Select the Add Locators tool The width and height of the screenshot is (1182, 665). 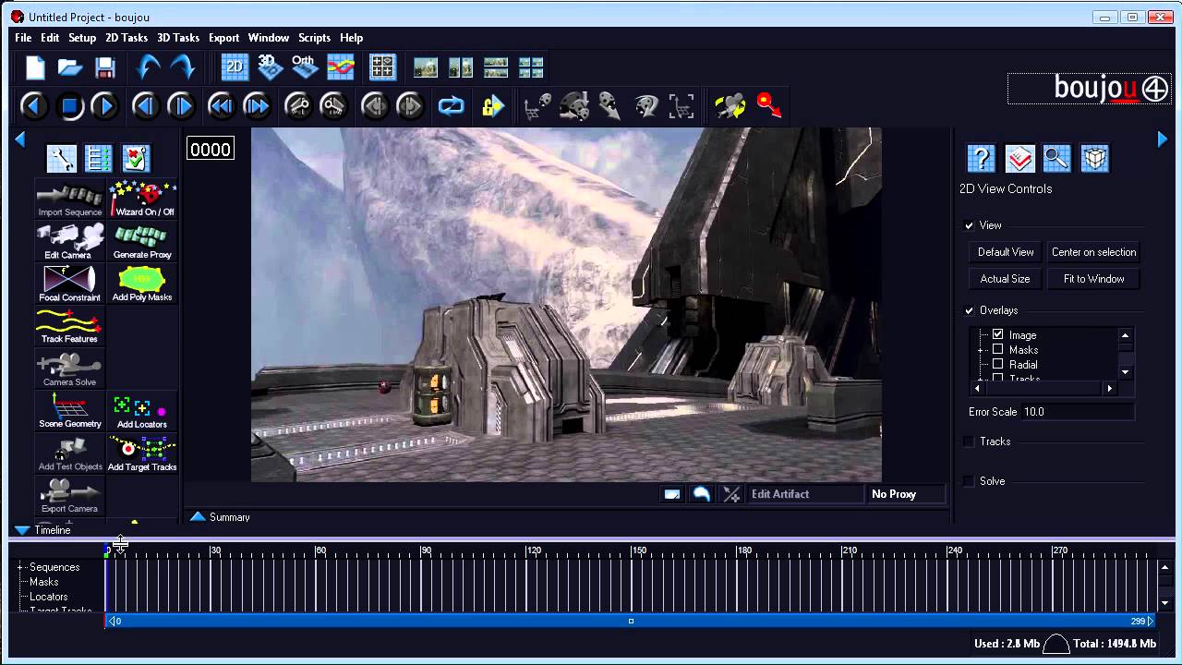click(x=143, y=412)
